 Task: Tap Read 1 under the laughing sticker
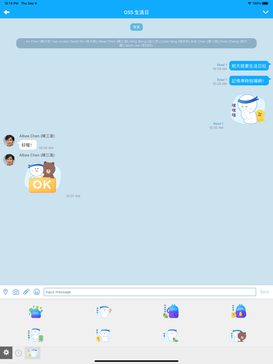(x=218, y=124)
